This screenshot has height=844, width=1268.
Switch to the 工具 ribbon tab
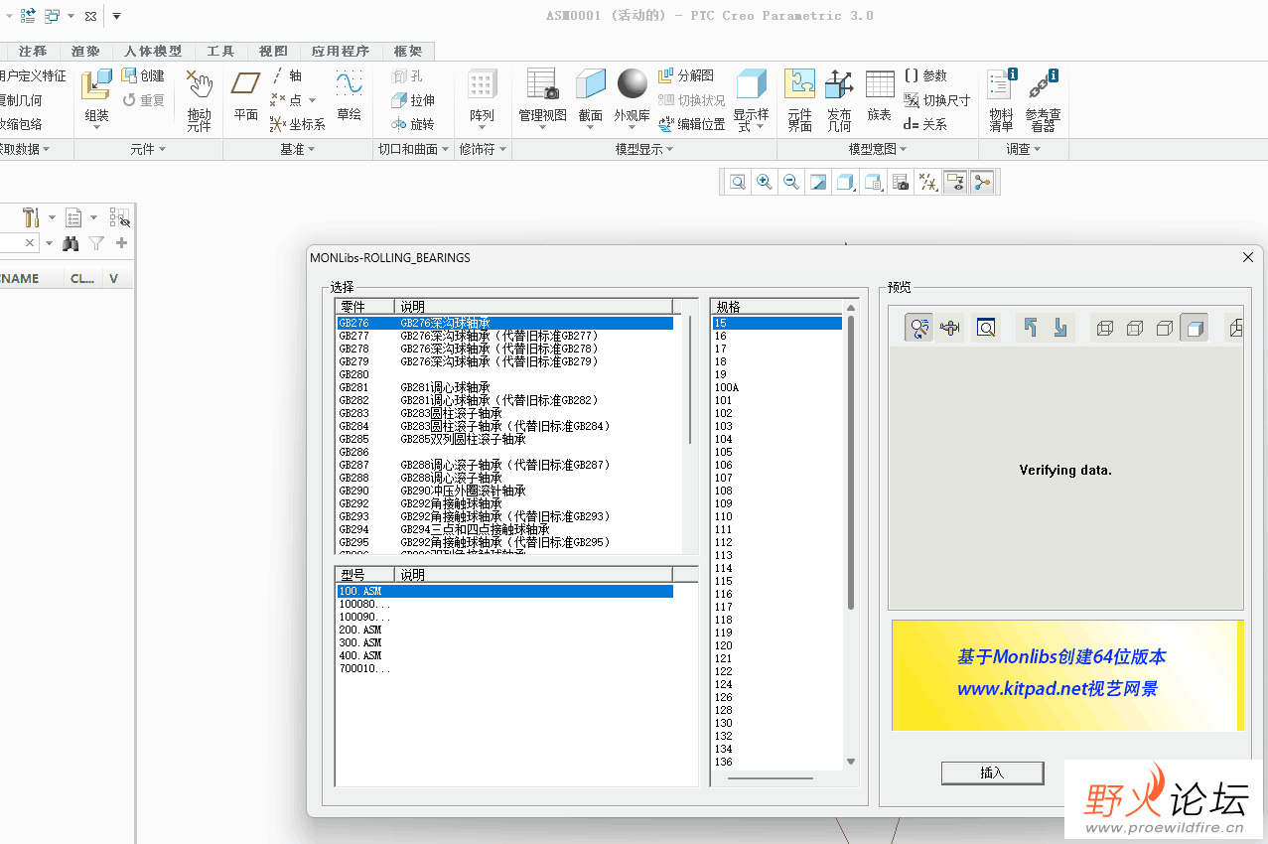(220, 52)
